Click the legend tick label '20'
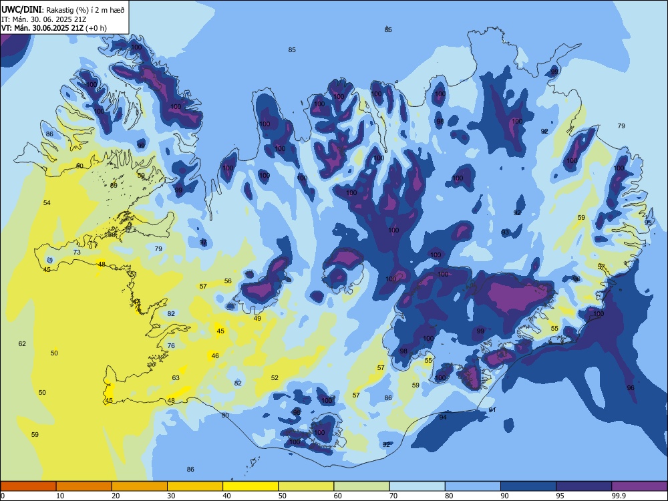The width and height of the screenshot is (668, 501). [x=116, y=496]
